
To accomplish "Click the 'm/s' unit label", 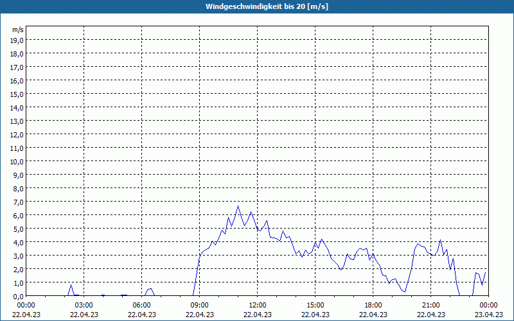I will 18,30.
